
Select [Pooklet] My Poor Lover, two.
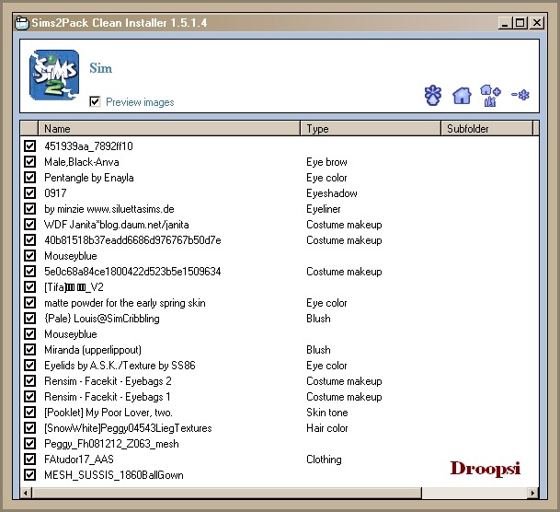tap(109, 413)
